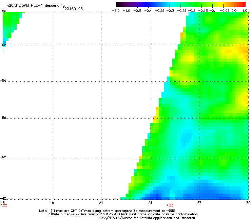The image size is (251, 220).
Task: Click the longitude axis label 18
Action: click(x=52, y=203)
